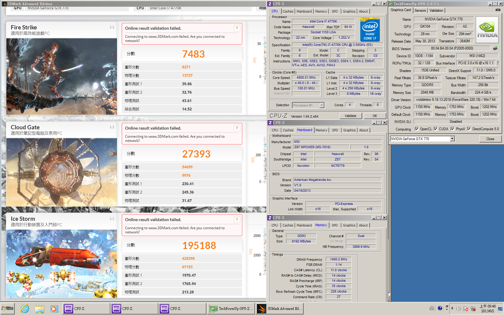This screenshot has height=315, width=504.
Task: Open the CPU tab in bottom CPU-Z window
Action: click(274, 225)
